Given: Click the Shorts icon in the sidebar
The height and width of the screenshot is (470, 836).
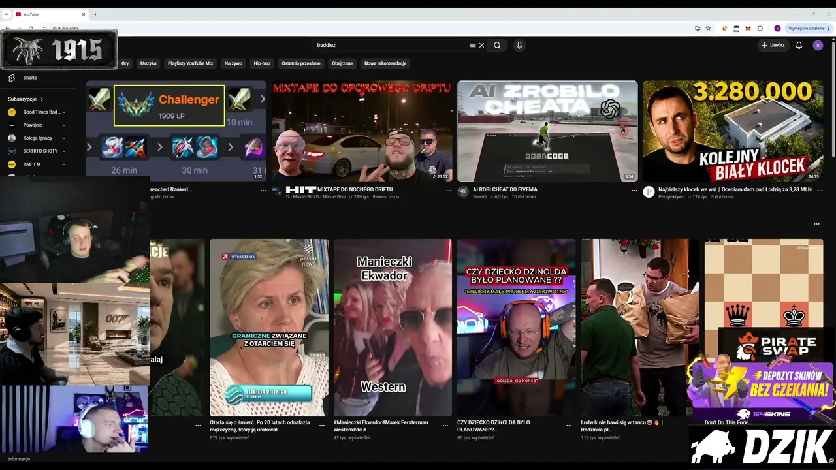Looking at the screenshot, I should [x=11, y=78].
